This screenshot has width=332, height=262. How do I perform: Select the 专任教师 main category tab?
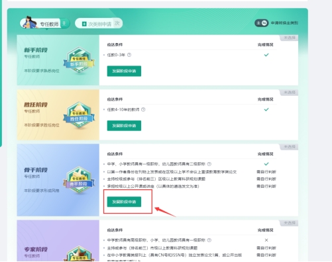coord(45,23)
